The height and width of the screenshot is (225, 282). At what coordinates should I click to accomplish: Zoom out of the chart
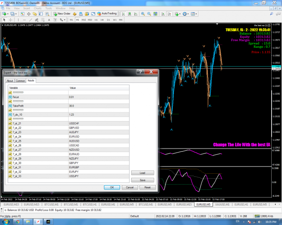point(149,14)
